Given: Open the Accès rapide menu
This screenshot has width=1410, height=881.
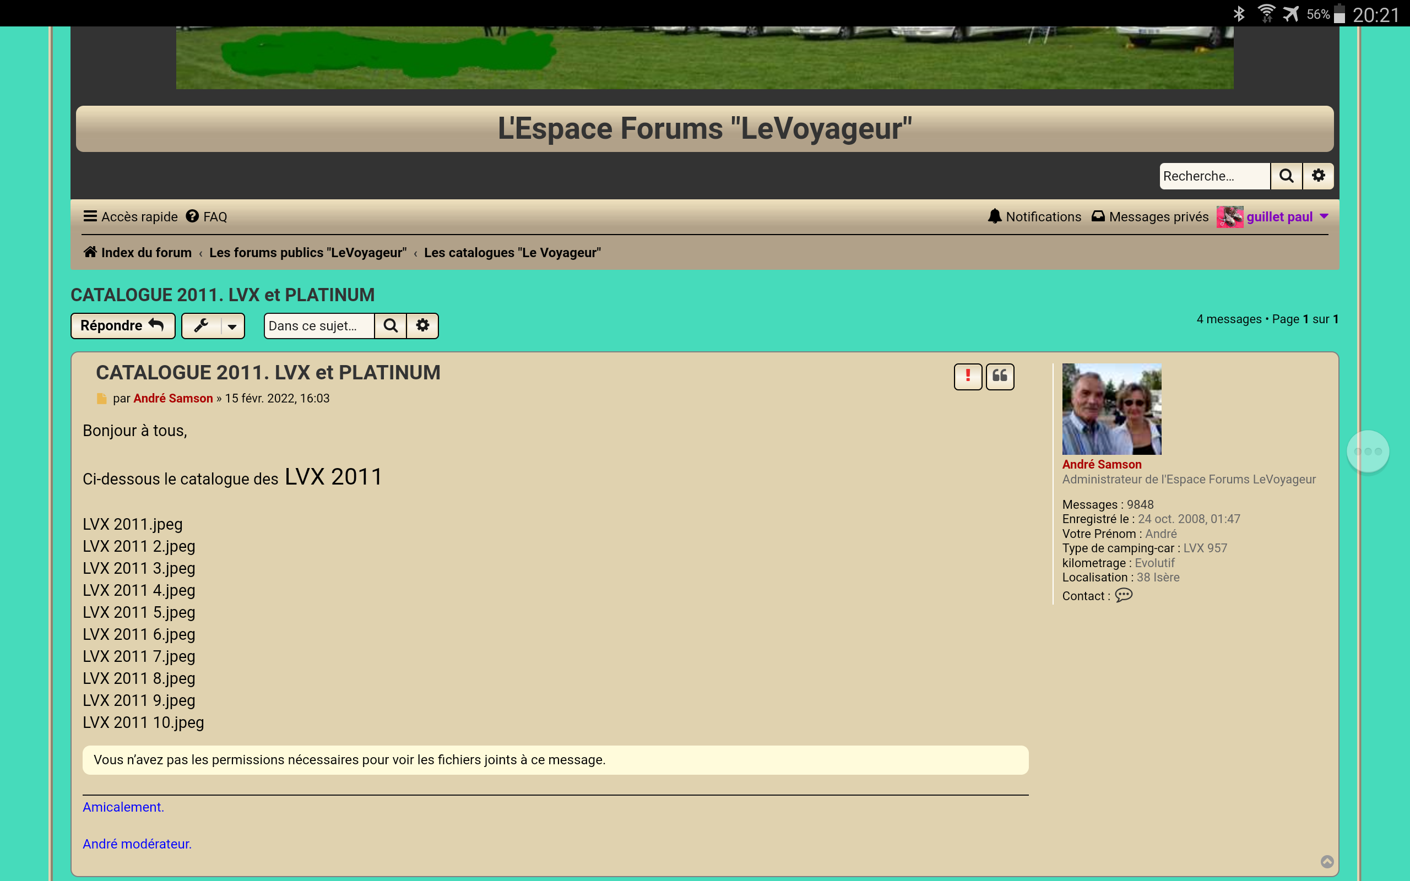Looking at the screenshot, I should click(129, 216).
